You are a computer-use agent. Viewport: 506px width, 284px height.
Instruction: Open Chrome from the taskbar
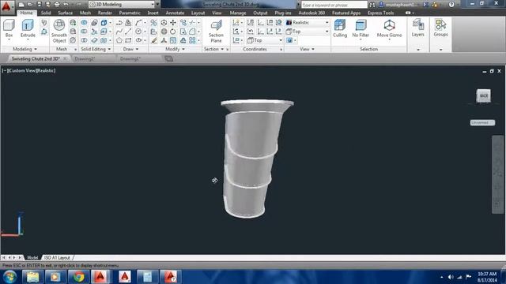[78, 277]
